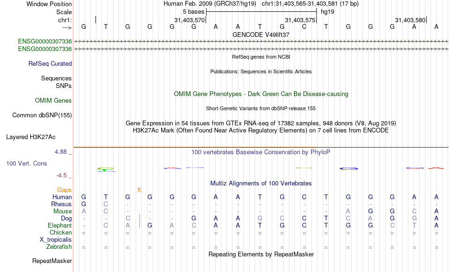This screenshot has width=449, height=272.
Task: Click the GENCODE V49lift37 track title
Action: 261,35
